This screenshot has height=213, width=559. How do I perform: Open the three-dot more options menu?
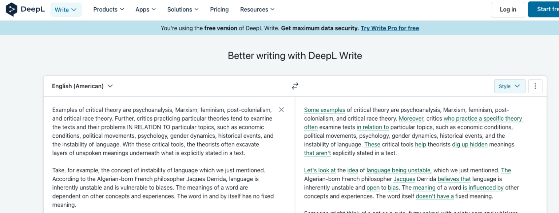click(535, 86)
